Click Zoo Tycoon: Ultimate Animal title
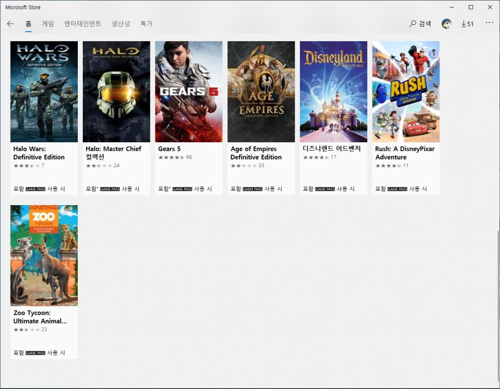500x389 pixels. pyautogui.click(x=40, y=317)
